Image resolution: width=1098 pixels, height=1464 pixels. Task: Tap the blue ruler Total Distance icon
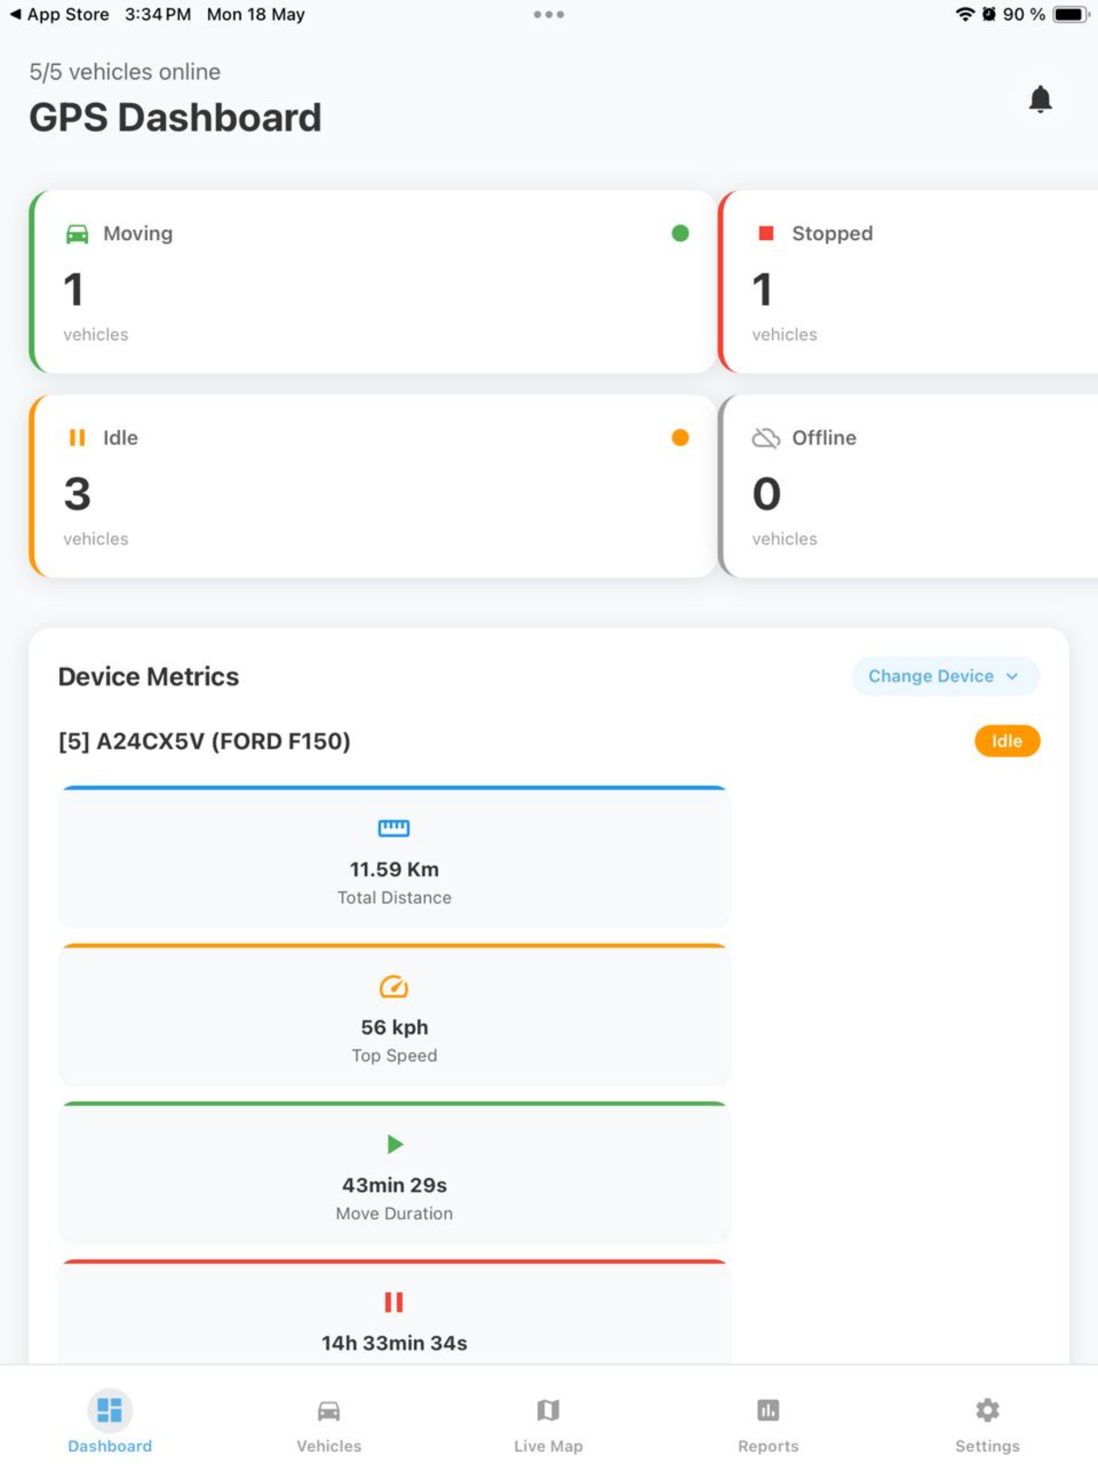pyautogui.click(x=394, y=828)
